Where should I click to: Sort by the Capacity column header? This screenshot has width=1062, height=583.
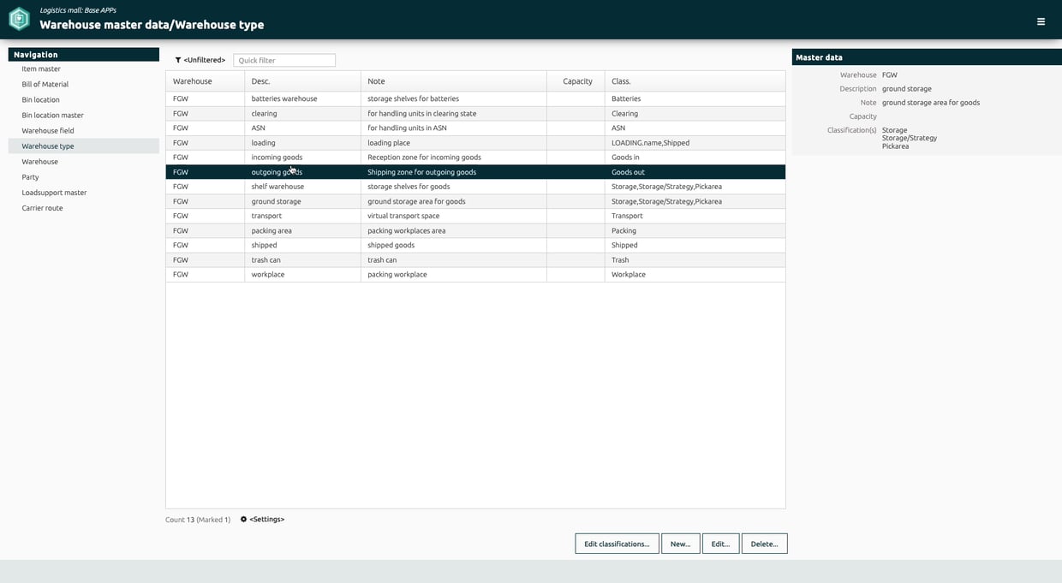coord(576,81)
